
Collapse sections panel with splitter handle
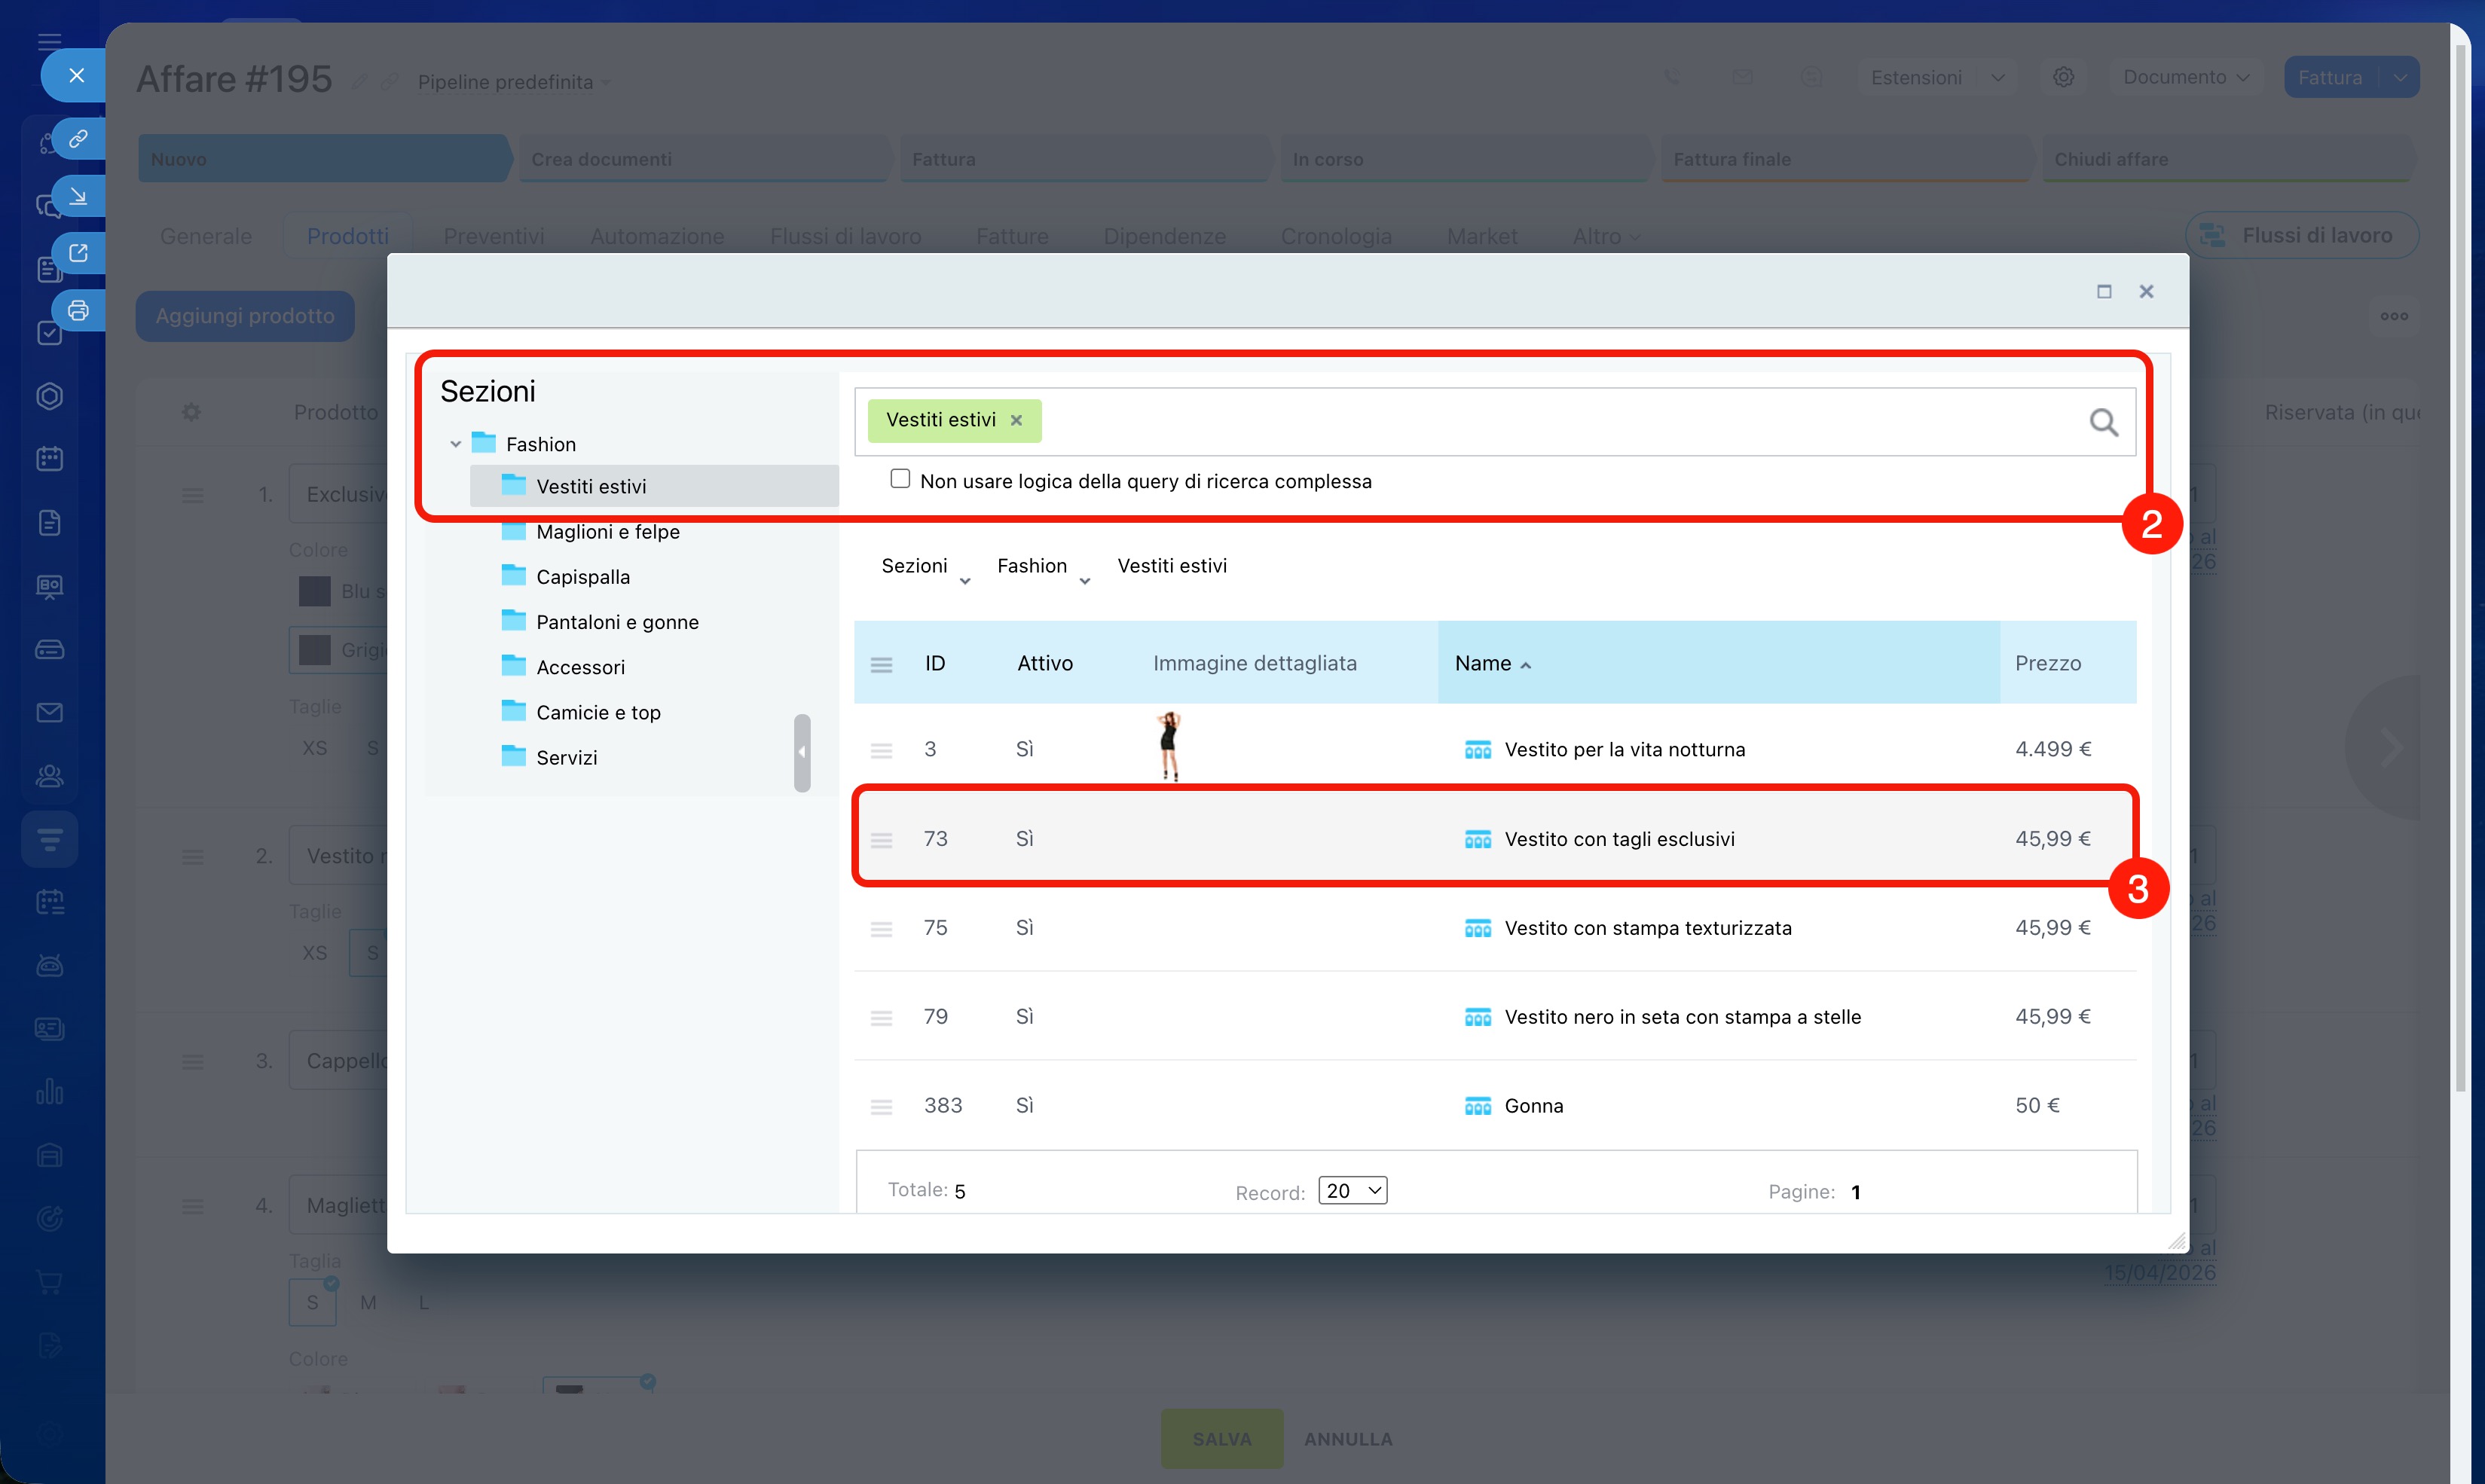click(x=801, y=752)
